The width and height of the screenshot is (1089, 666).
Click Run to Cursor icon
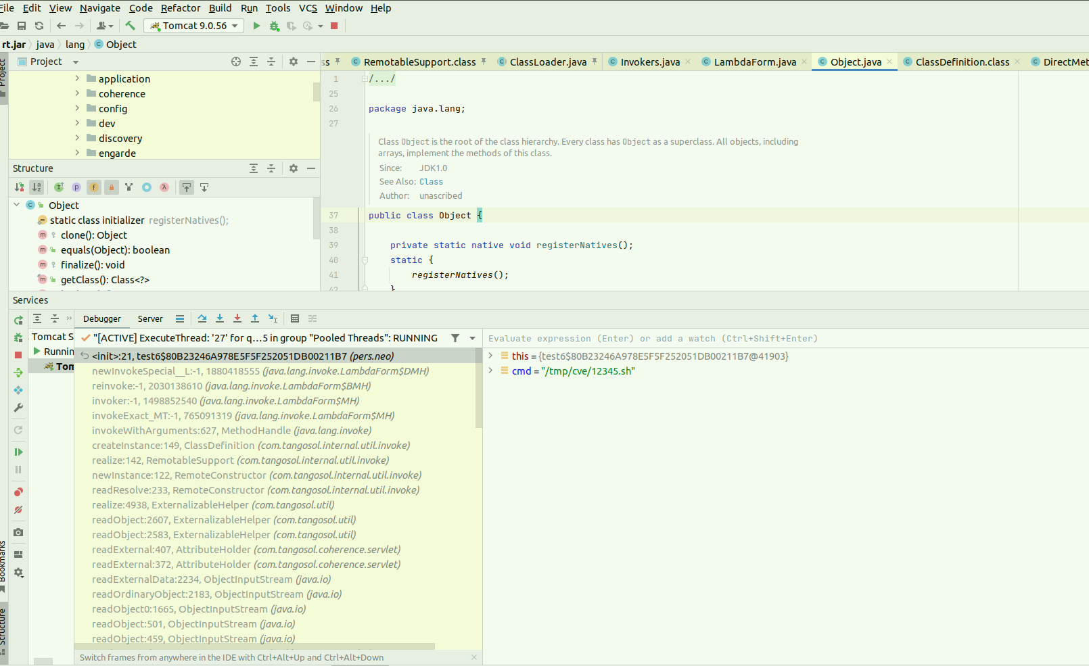tap(273, 318)
